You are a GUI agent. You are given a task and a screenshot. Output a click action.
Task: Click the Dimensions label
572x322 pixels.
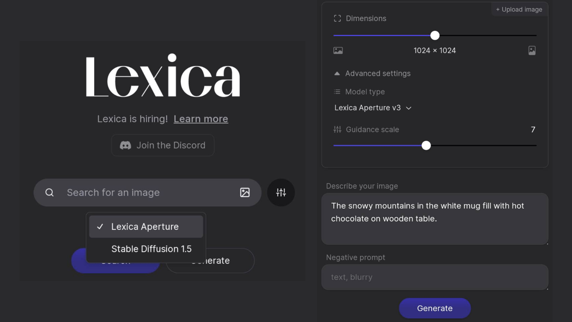tap(366, 18)
